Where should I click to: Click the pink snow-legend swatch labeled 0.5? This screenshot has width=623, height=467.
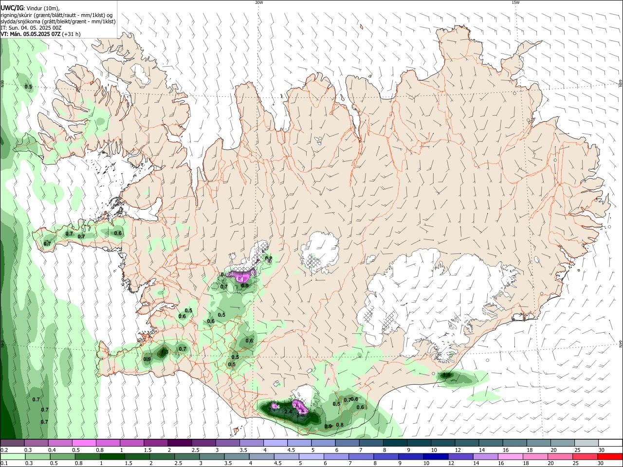(84, 443)
